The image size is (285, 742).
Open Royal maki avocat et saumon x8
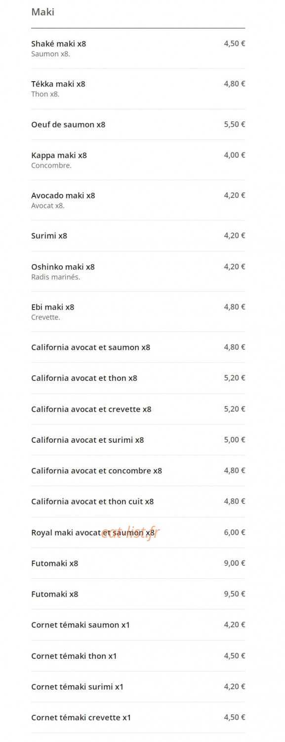(138, 533)
